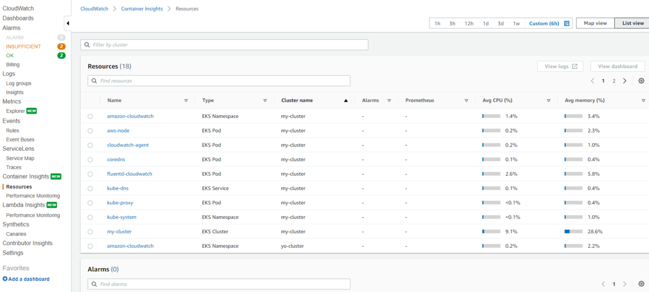Open the Name column filter dropdown
The height and width of the screenshot is (292, 649).
[x=186, y=101]
